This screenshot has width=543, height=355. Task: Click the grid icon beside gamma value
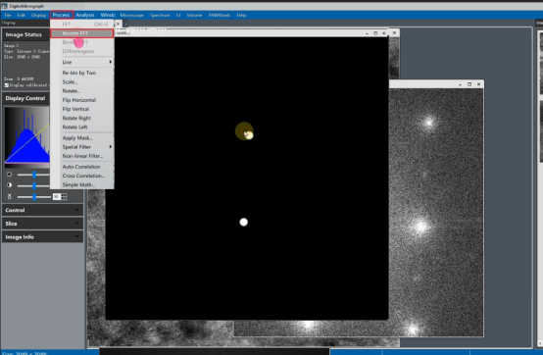64,197
